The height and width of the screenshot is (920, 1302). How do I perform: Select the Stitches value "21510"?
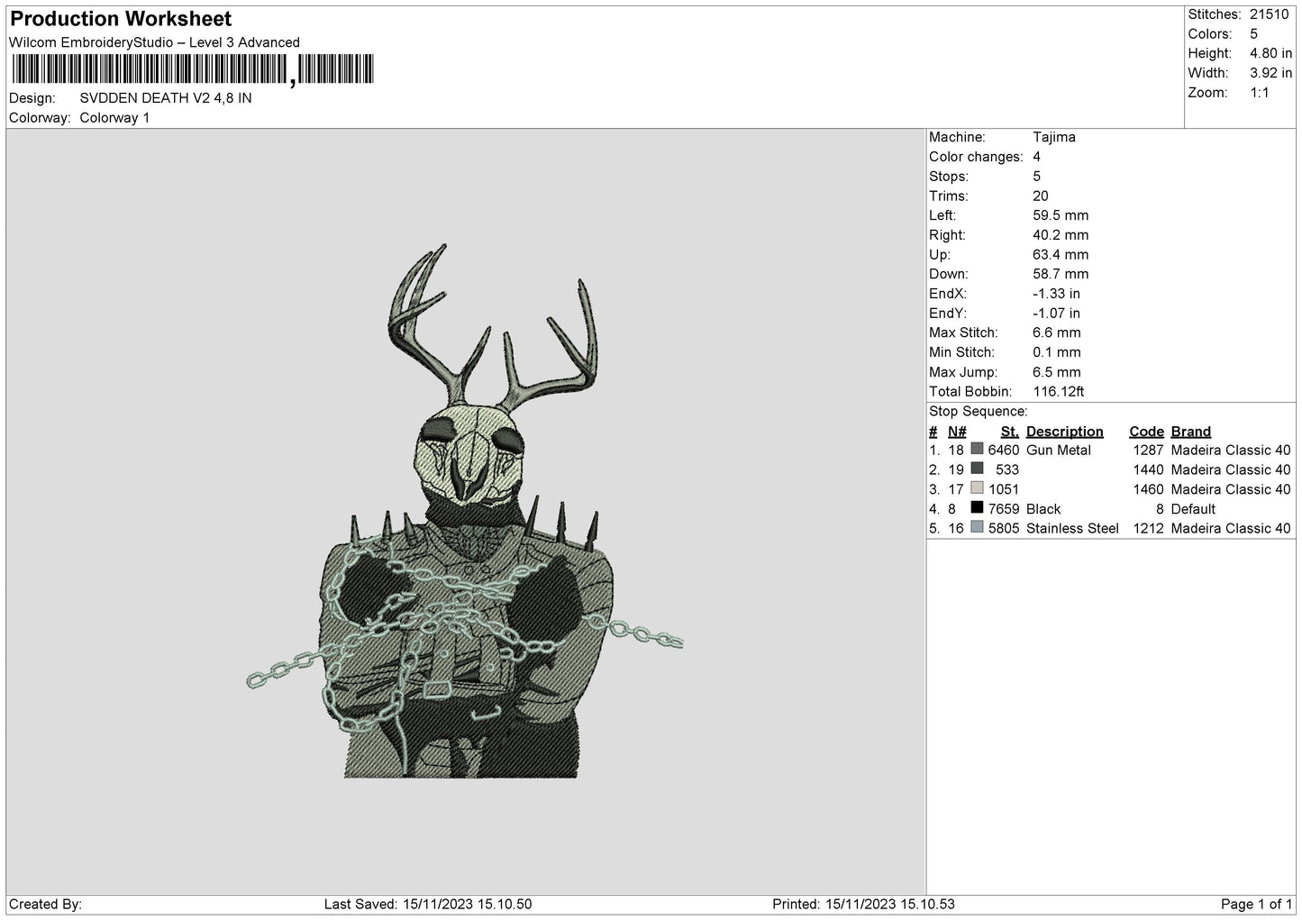(x=1270, y=14)
